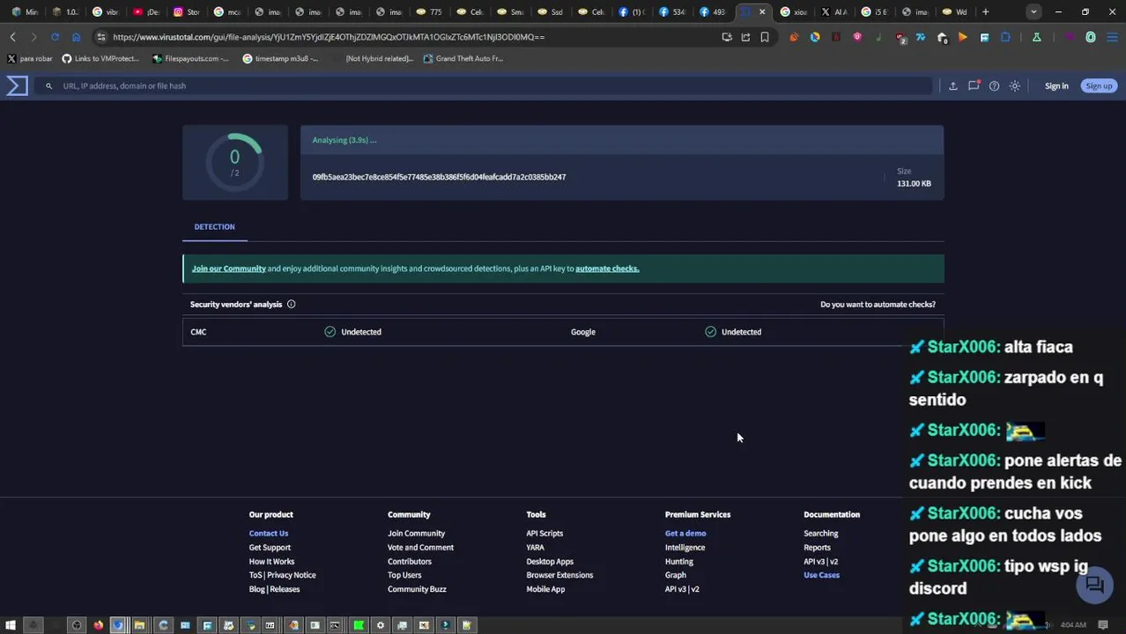The width and height of the screenshot is (1126, 634).
Task: Open the Hunting footer link
Action: [678, 562]
